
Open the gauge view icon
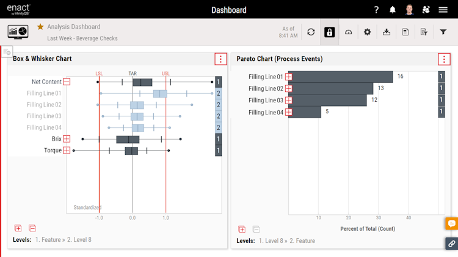[349, 32]
